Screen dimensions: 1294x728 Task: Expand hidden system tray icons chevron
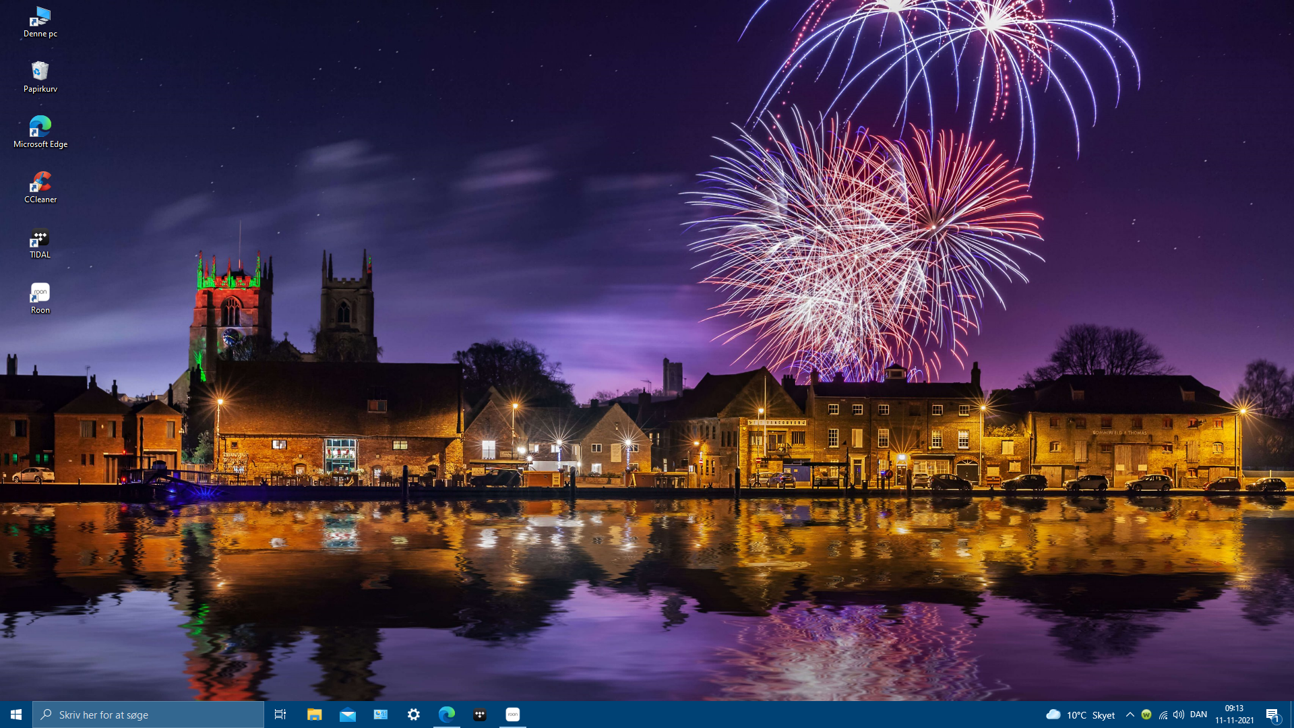point(1130,715)
